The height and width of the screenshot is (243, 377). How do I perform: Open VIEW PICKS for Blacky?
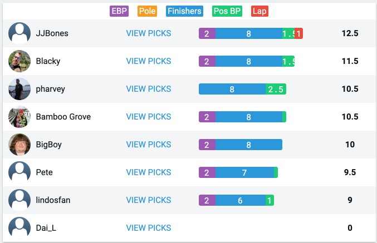point(149,61)
